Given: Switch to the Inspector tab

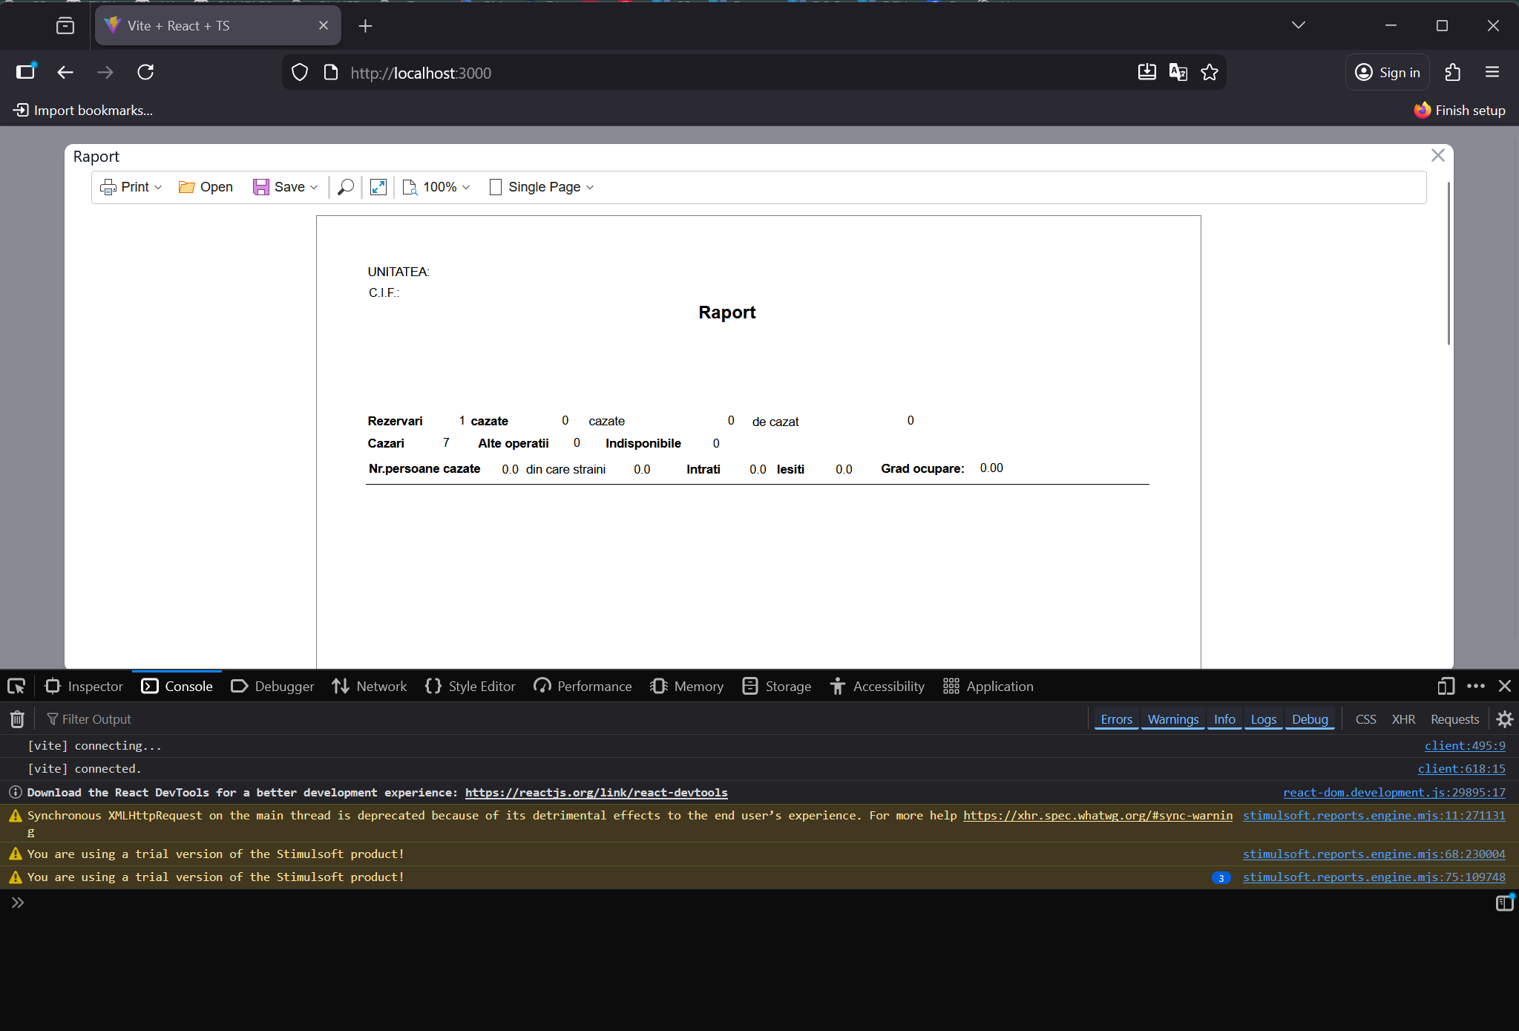Looking at the screenshot, I should pyautogui.click(x=83, y=686).
